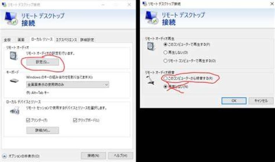Click the Remote Desktop computer icon in right dialog header

click(x=152, y=18)
